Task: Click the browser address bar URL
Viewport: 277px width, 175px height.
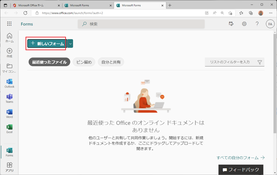Action: [72, 13]
